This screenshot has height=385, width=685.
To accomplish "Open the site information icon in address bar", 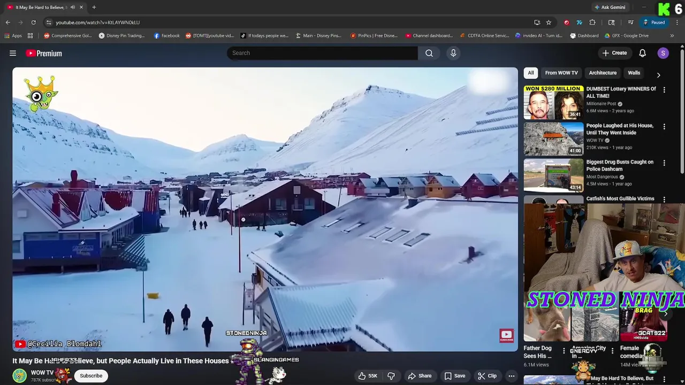I will [49, 22].
